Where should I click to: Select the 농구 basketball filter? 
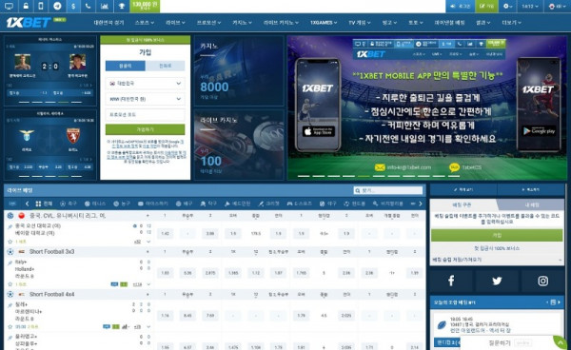(122, 204)
